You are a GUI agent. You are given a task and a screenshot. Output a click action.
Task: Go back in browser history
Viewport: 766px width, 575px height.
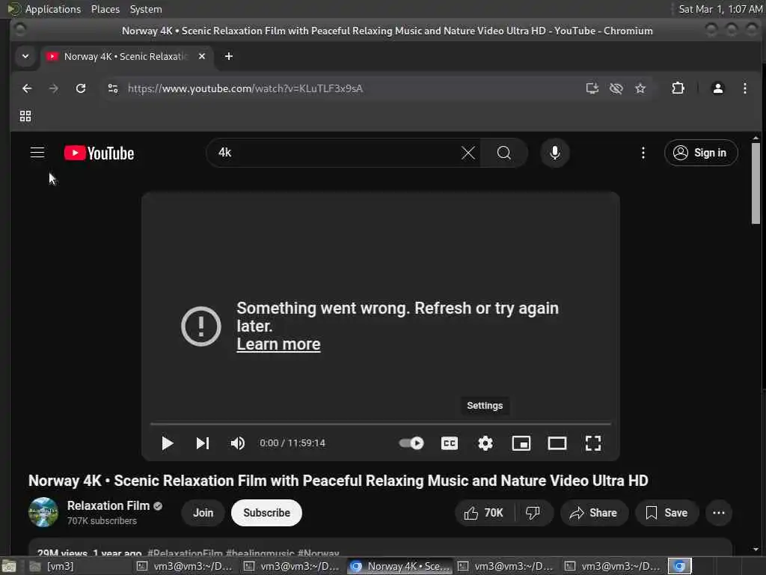pos(27,88)
